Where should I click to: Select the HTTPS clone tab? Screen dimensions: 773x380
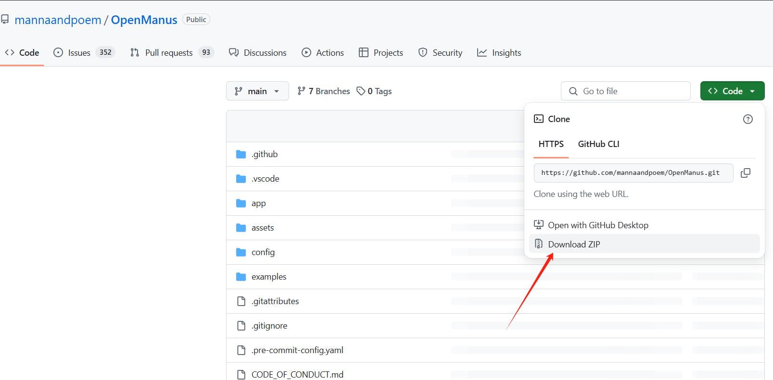pyautogui.click(x=551, y=144)
